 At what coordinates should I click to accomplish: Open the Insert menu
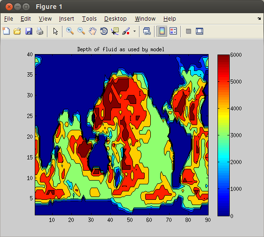[67, 19]
